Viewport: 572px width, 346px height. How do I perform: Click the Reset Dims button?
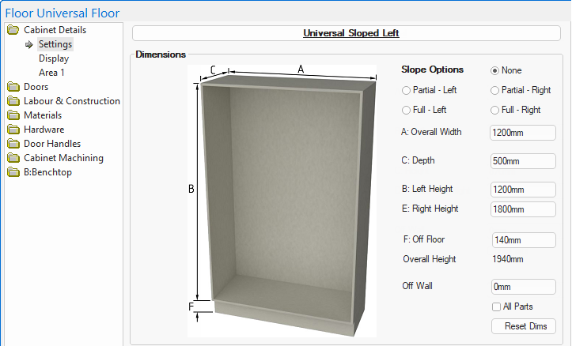(524, 326)
